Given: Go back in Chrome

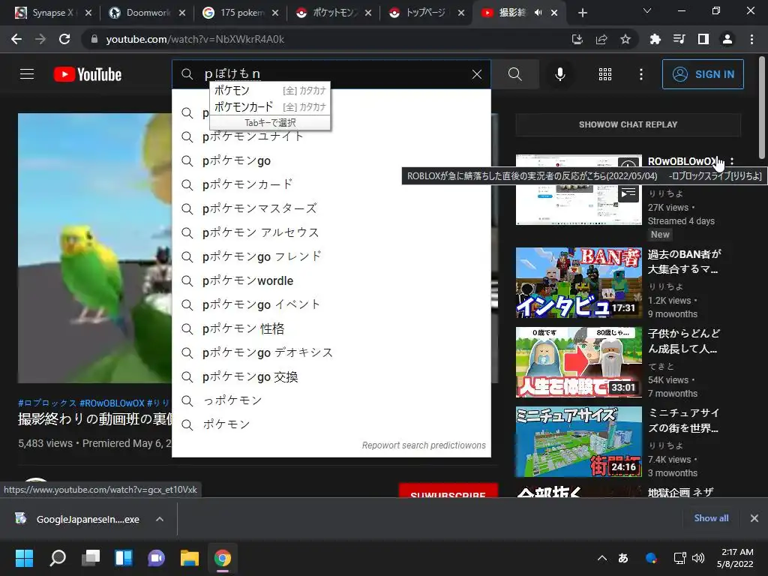Looking at the screenshot, I should click(16, 39).
